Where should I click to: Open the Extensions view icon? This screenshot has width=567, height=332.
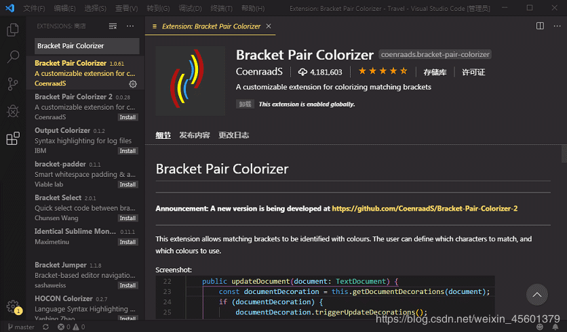pos(13,138)
